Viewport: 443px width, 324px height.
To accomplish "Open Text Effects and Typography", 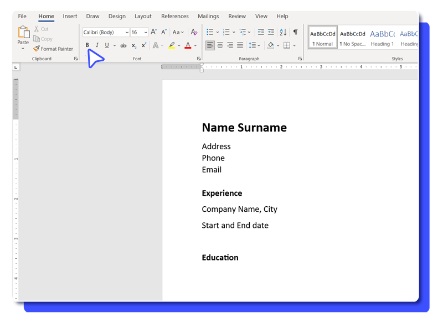I will [156, 45].
